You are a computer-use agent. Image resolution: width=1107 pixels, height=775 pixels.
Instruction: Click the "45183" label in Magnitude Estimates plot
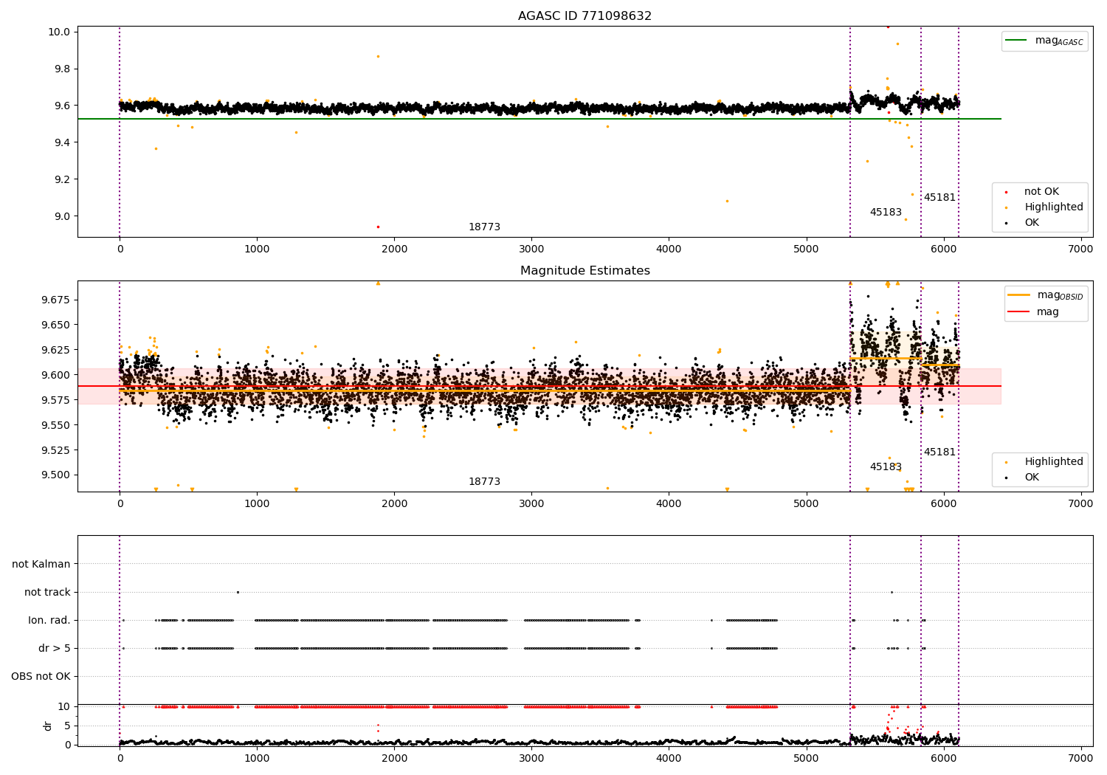click(x=886, y=467)
